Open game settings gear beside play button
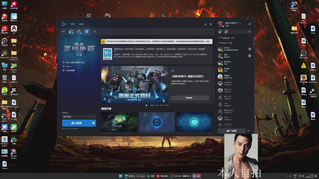319x179 pixels. [93, 123]
